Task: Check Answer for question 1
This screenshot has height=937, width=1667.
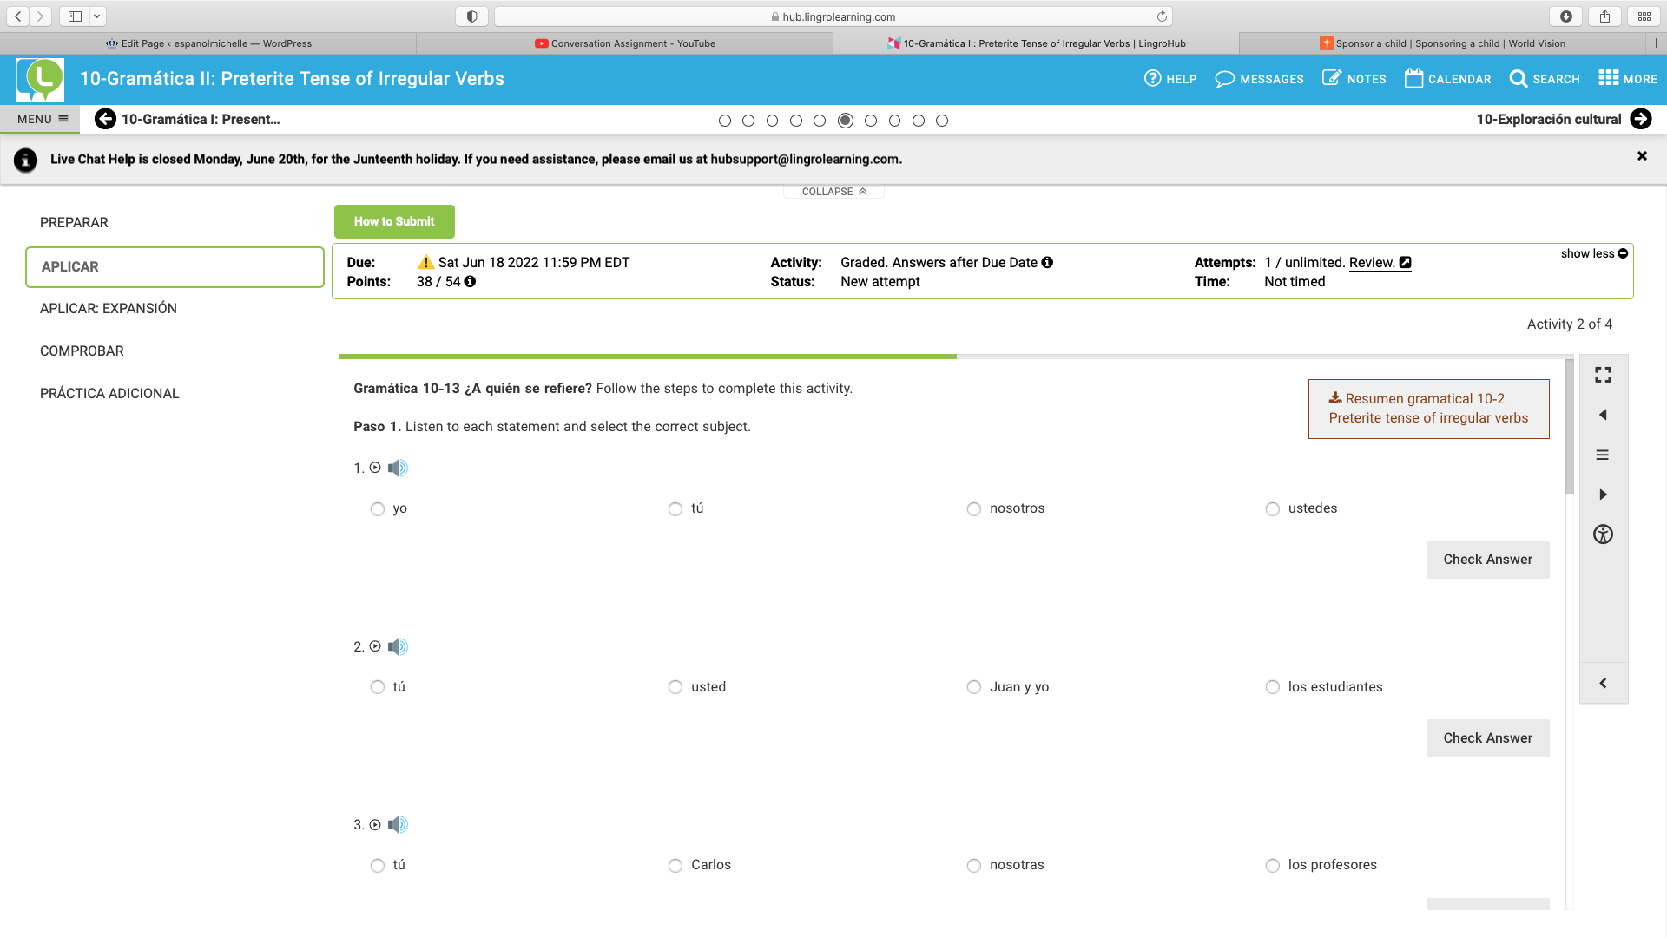Action: tap(1487, 560)
